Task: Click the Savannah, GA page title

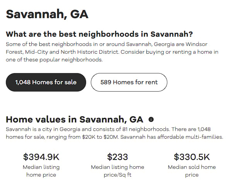Action: 47,14
